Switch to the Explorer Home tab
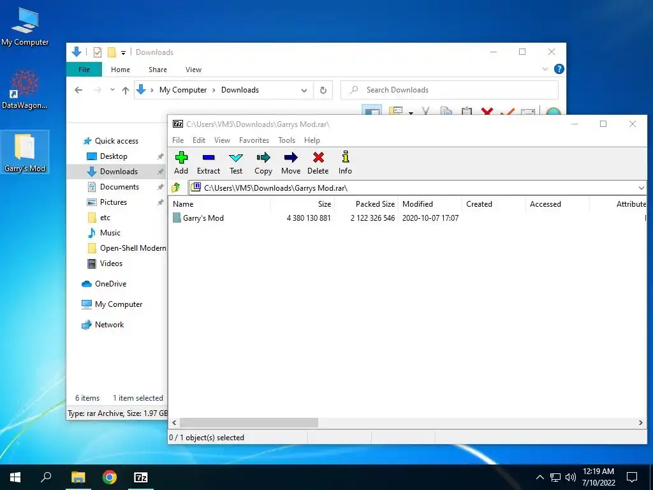 [121, 70]
